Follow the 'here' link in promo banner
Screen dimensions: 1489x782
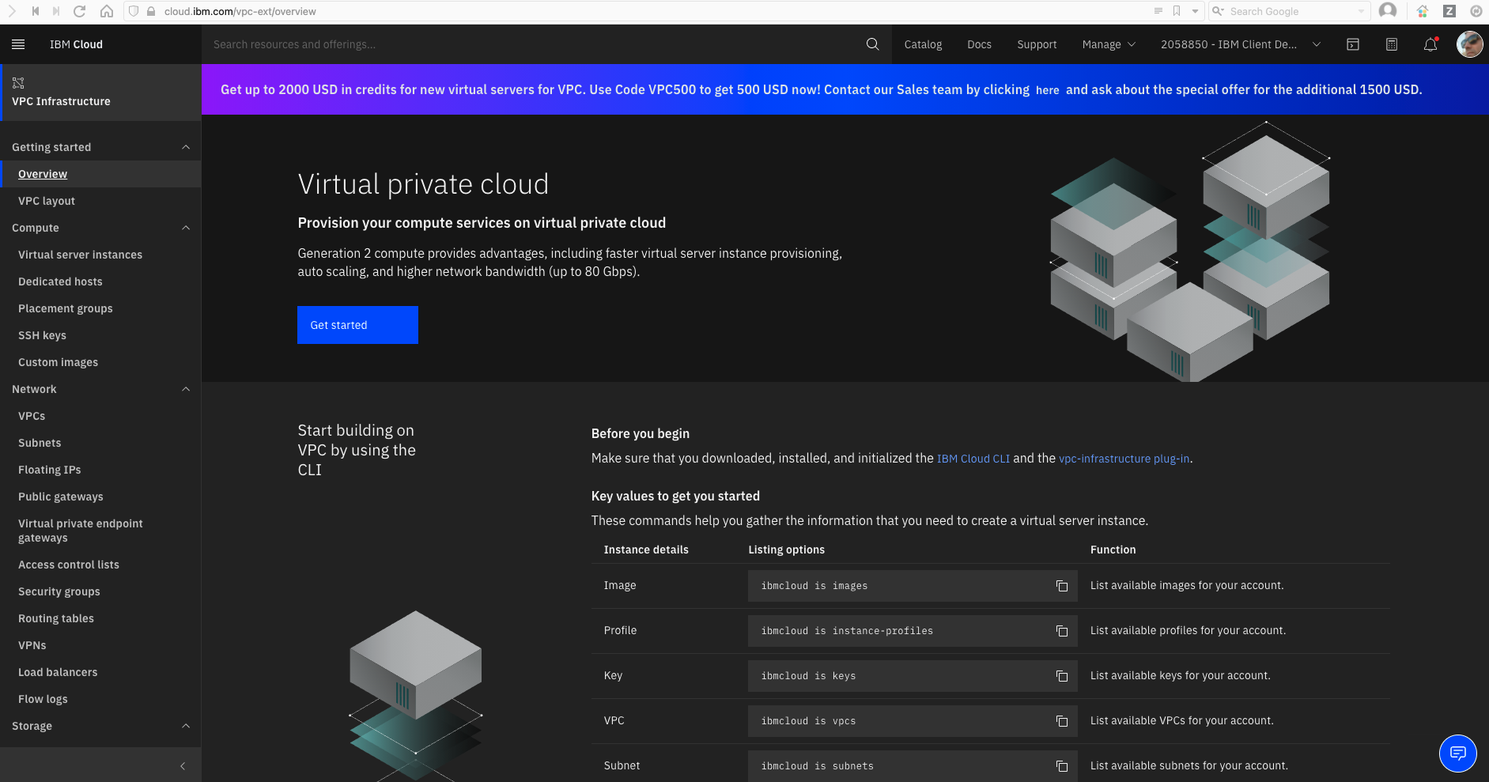tap(1047, 90)
